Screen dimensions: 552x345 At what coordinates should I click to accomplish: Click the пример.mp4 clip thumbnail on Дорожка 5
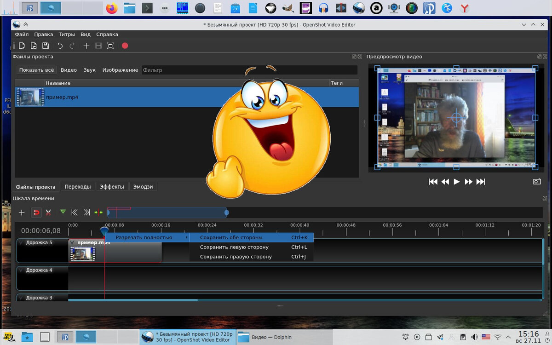(x=83, y=253)
